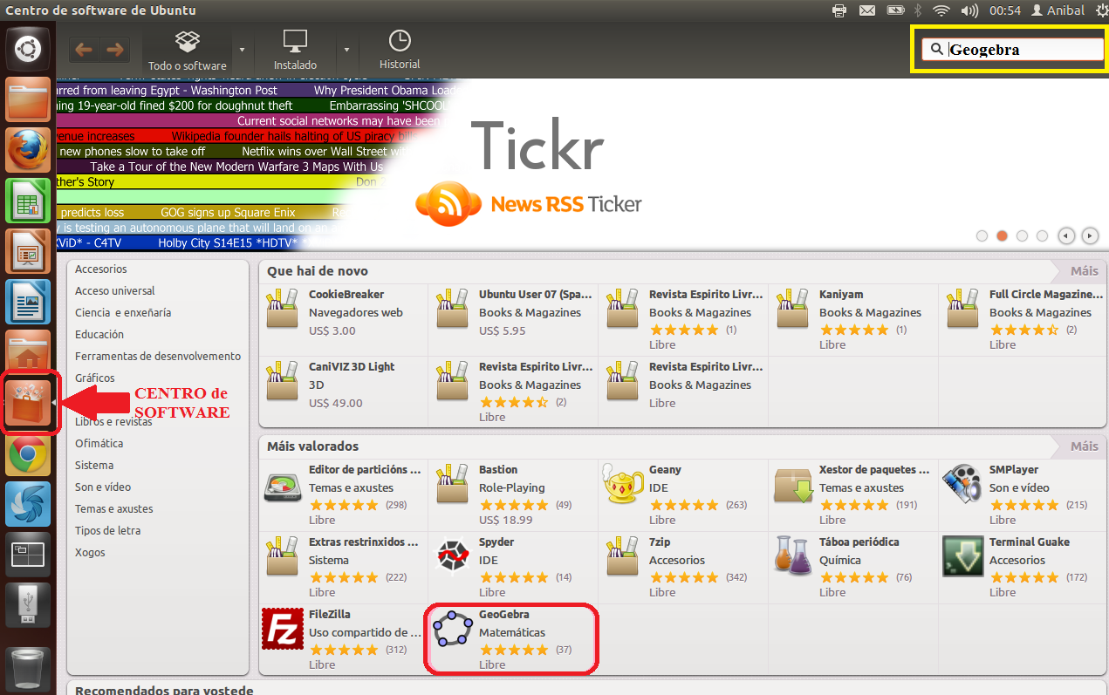This screenshot has width=1109, height=695.
Task: Open the Historial view
Action: pyautogui.click(x=400, y=50)
